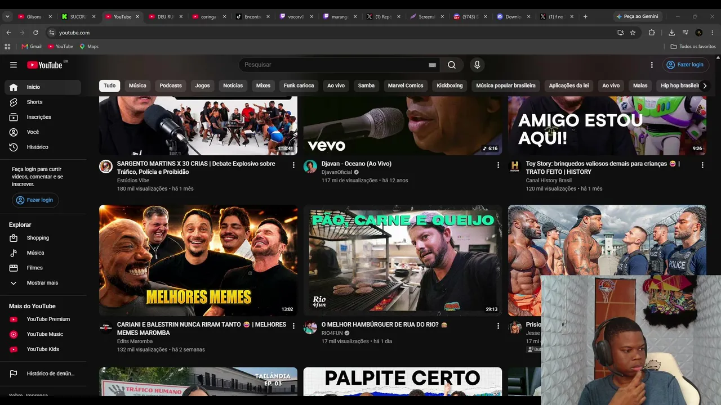Viewport: 721px width, 405px height.
Task: Play the Pão, Carne e Queijo thumbnail
Action: pyautogui.click(x=403, y=260)
